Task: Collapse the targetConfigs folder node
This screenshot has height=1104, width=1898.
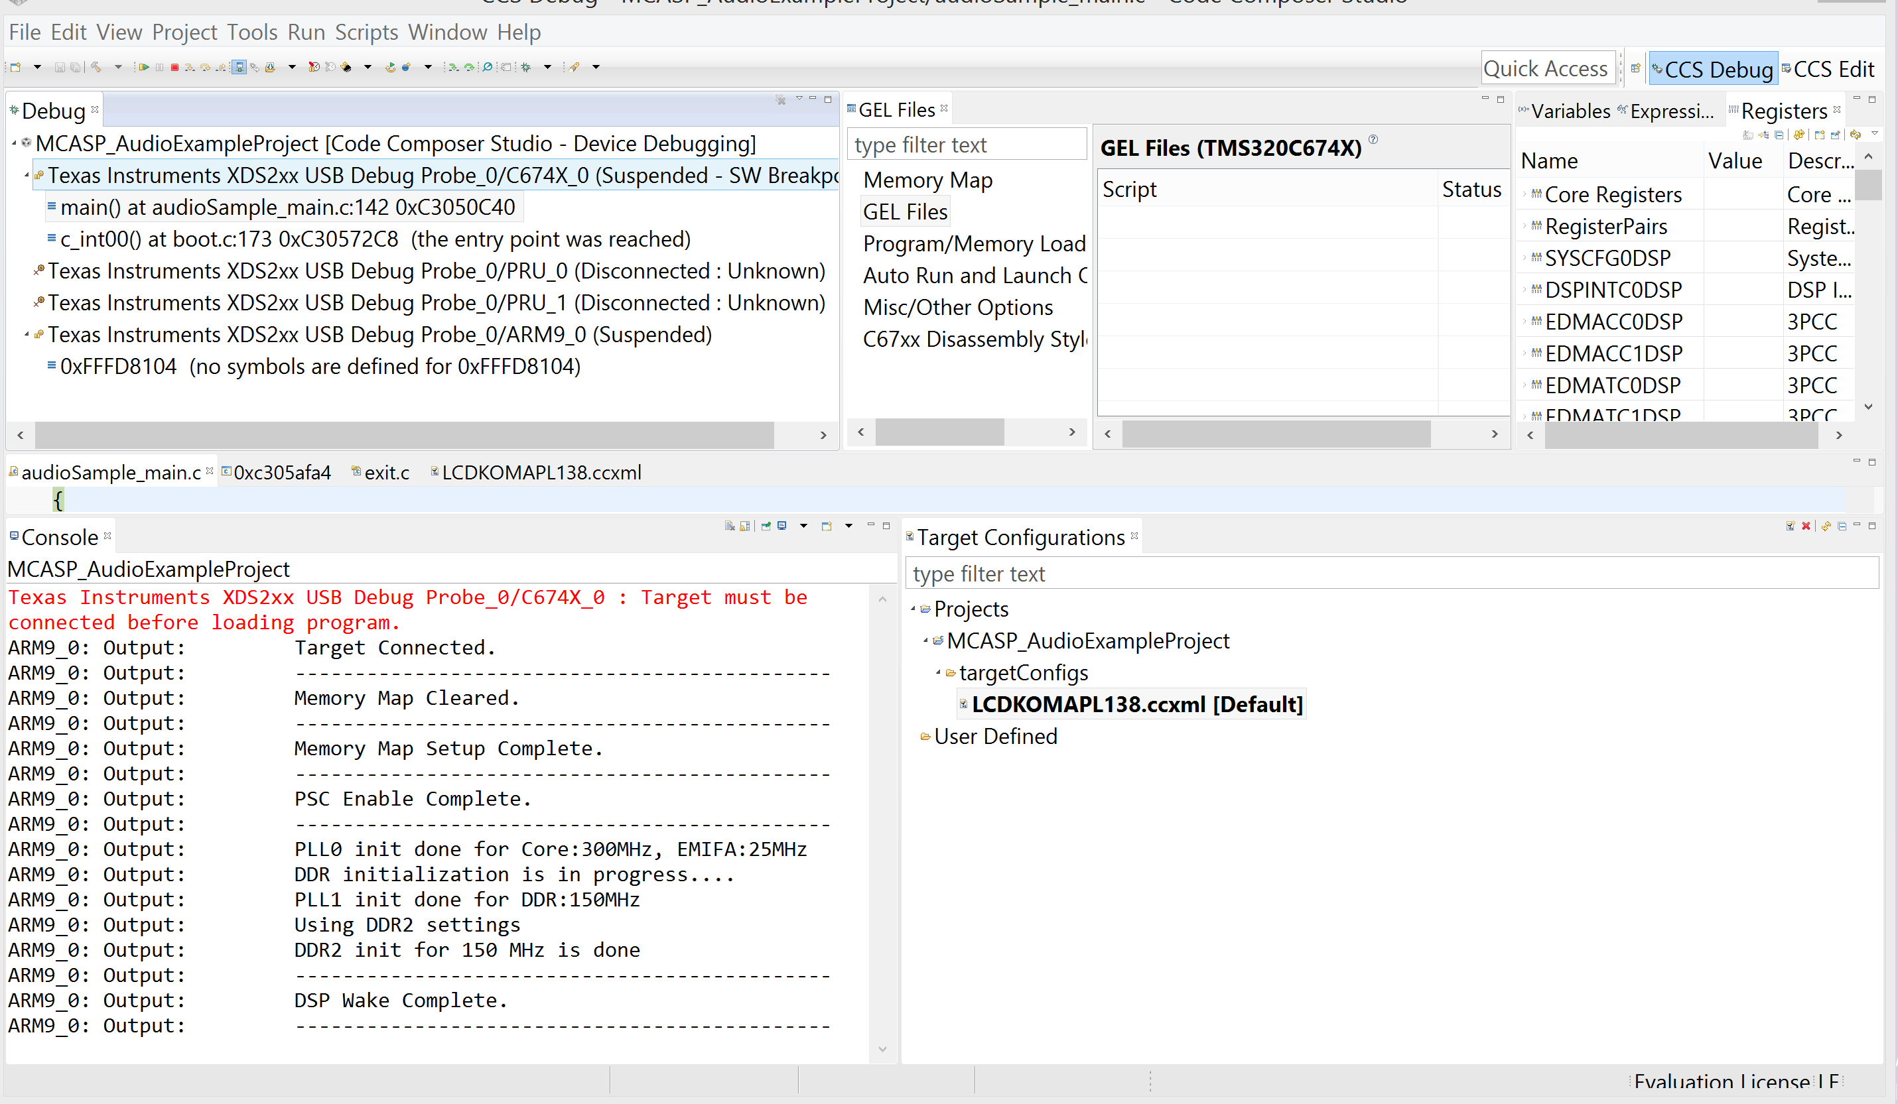Action: [939, 673]
